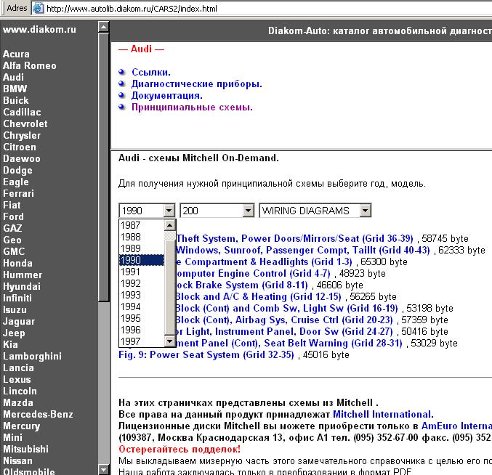Select 1995 in the year list

[x=142, y=318]
